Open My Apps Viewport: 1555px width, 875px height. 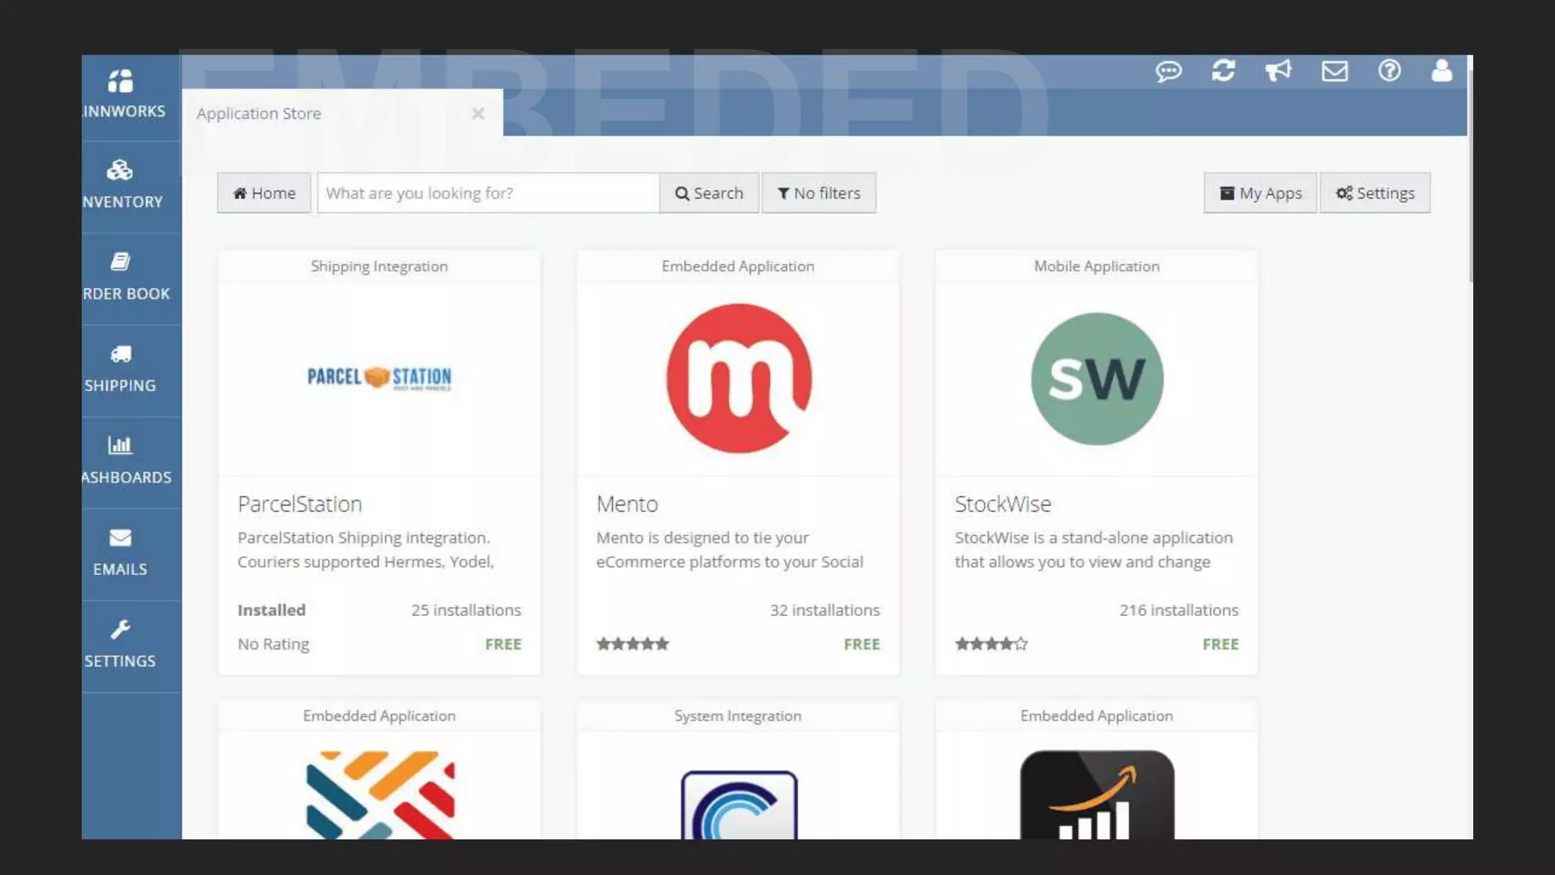point(1260,193)
